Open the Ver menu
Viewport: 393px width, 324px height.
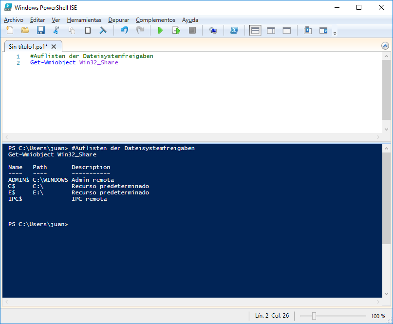click(x=56, y=20)
